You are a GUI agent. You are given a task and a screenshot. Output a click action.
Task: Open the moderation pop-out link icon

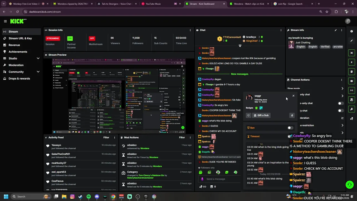point(342,118)
